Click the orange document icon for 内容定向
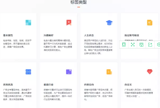Screen dimensions: 160x108 tap(109, 72)
